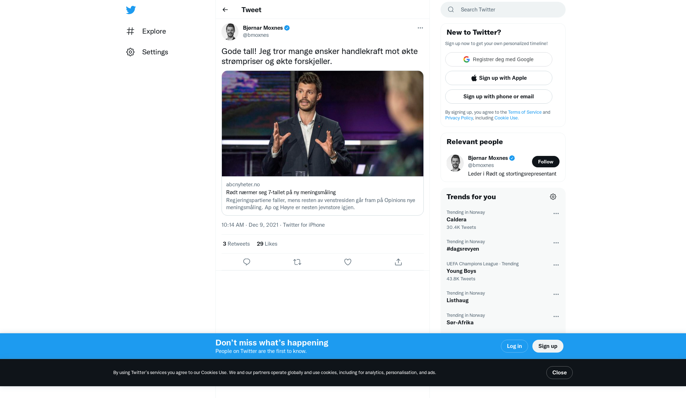
Task: Open the Explore hashtag icon
Action: (130, 31)
